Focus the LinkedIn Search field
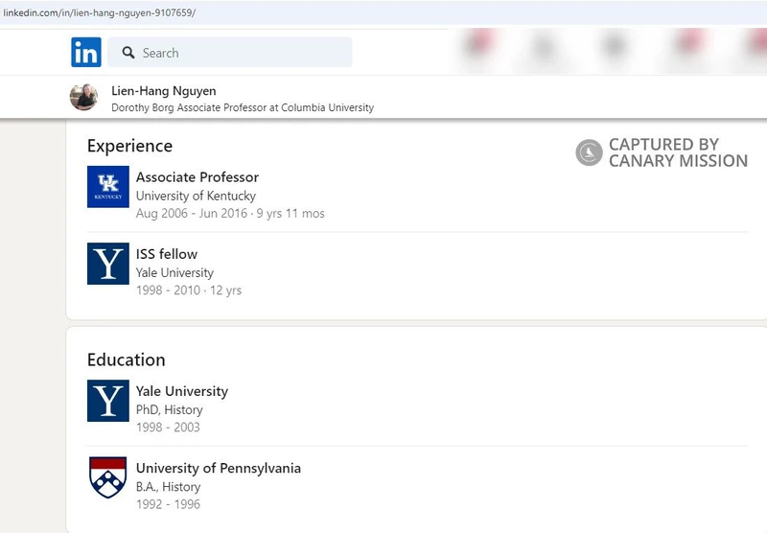This screenshot has height=533, width=767. tap(230, 52)
